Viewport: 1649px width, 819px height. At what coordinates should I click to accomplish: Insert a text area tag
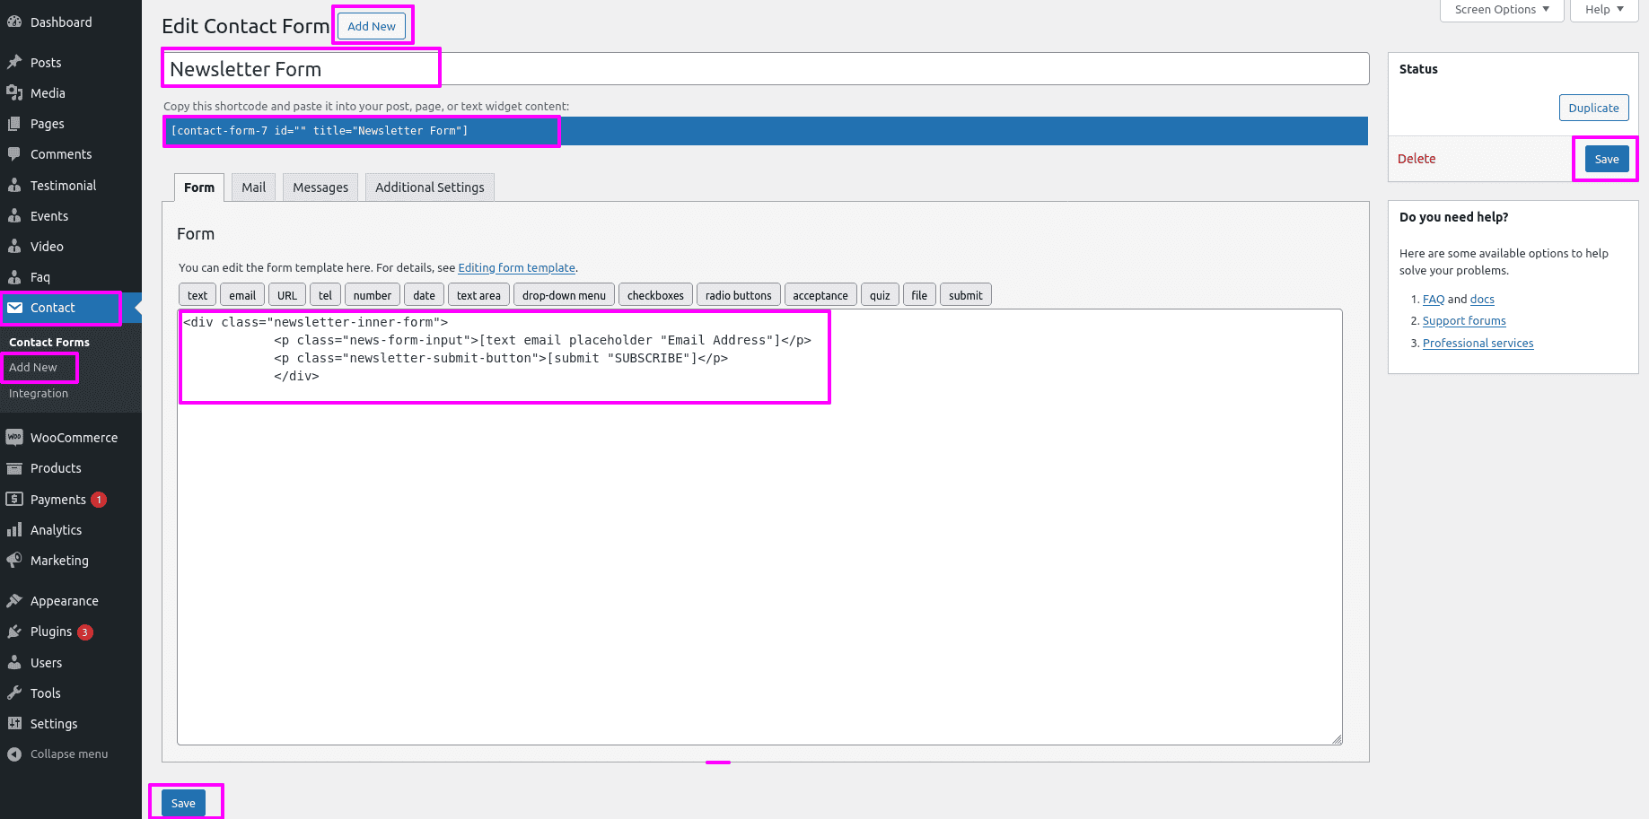[478, 295]
